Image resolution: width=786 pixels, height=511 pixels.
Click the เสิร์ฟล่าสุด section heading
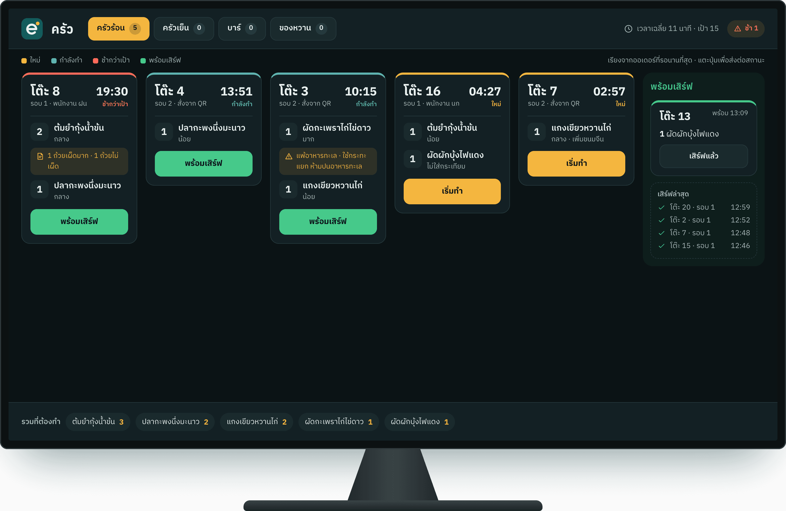[673, 194]
